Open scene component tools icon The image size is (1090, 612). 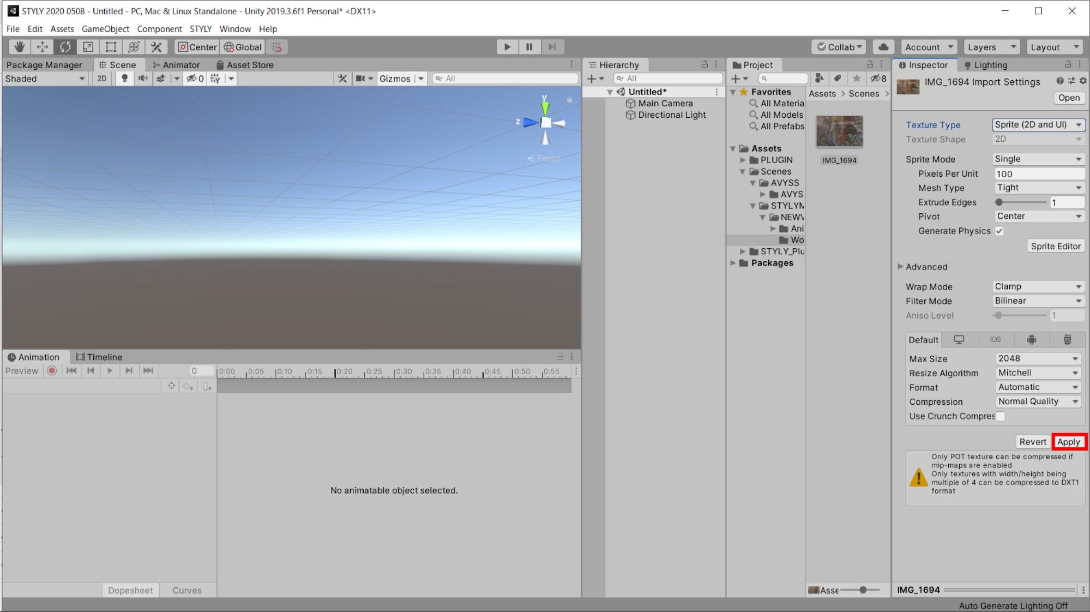342,79
